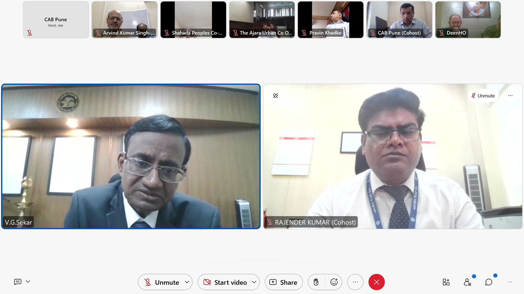The image size is (524, 294).
Task: Open the chat bubble icon
Action: click(x=489, y=282)
